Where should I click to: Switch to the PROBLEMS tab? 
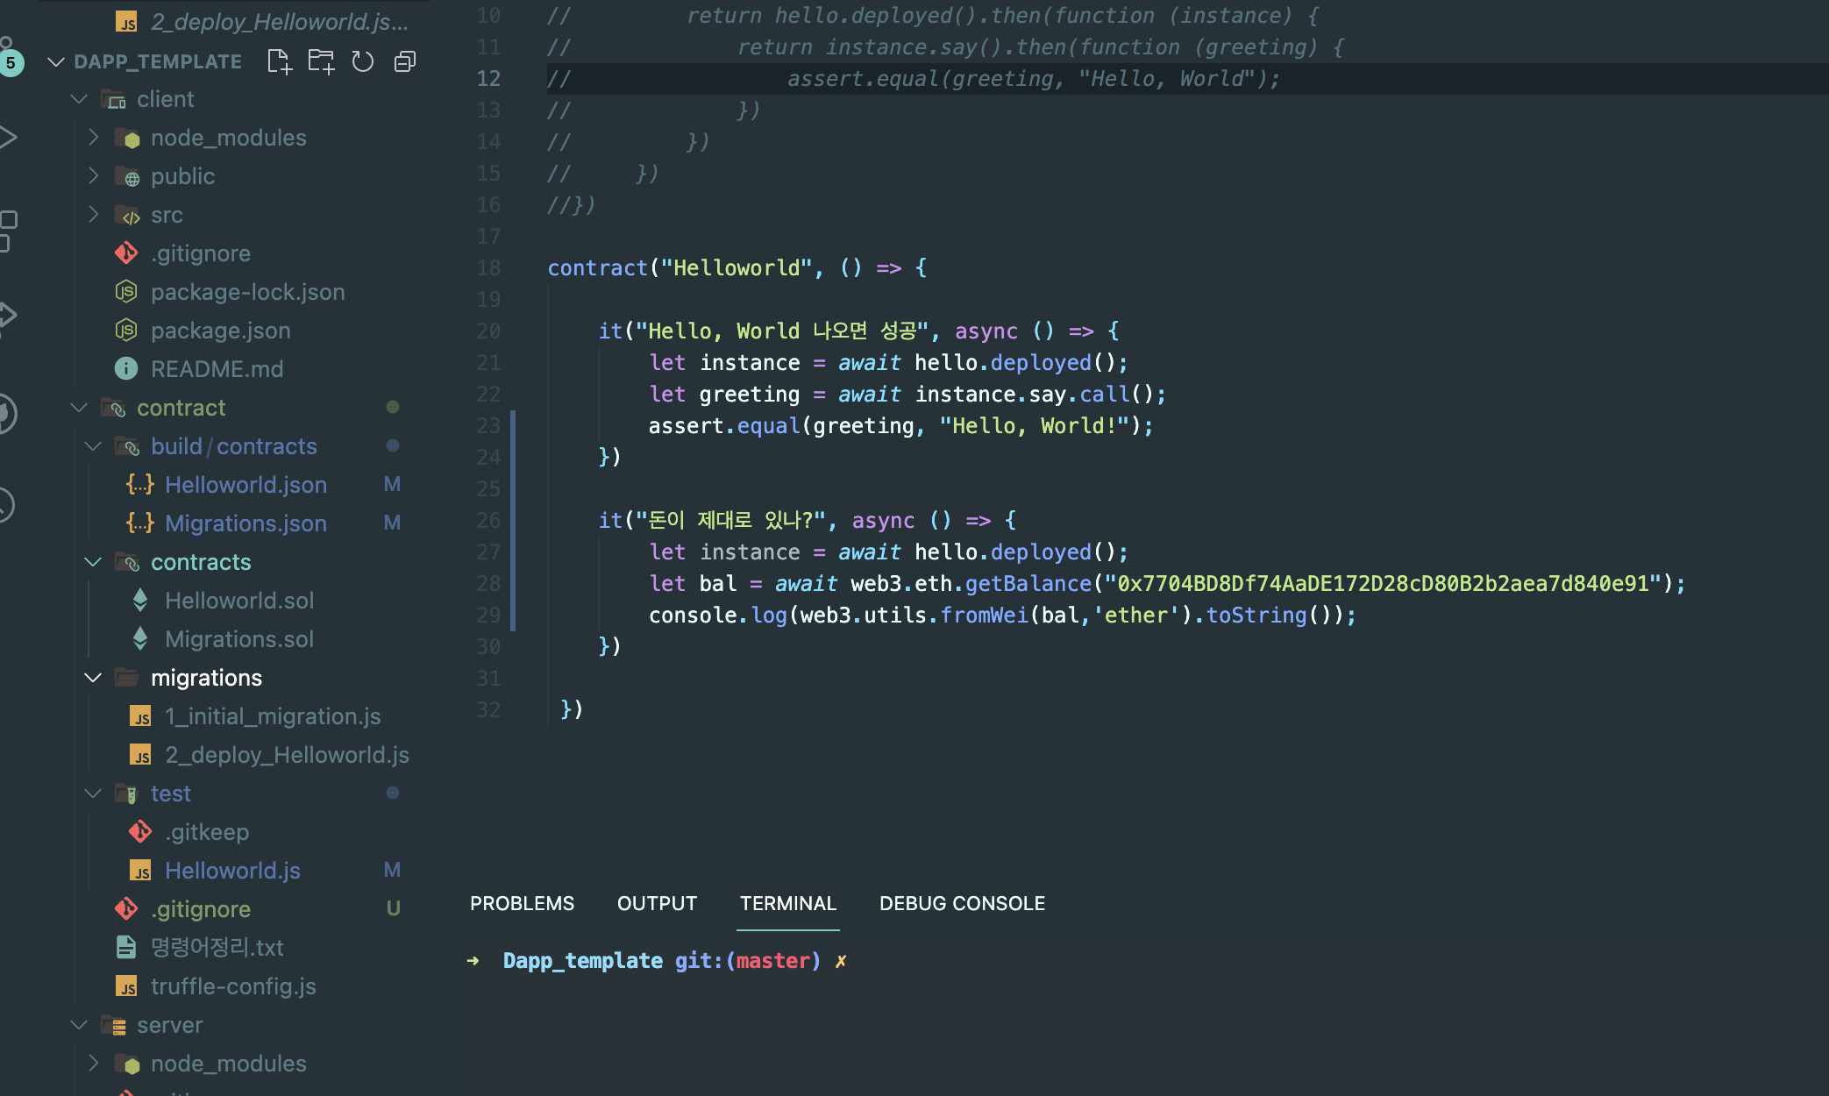[522, 903]
